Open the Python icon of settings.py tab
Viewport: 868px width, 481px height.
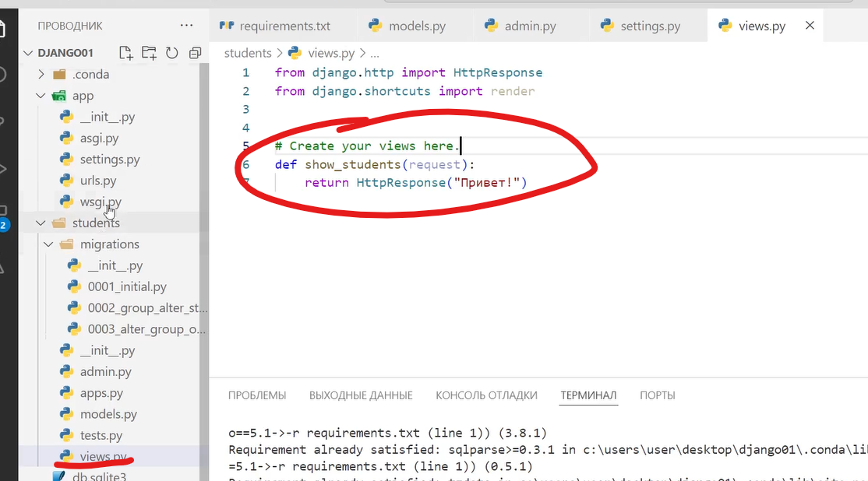coord(607,26)
